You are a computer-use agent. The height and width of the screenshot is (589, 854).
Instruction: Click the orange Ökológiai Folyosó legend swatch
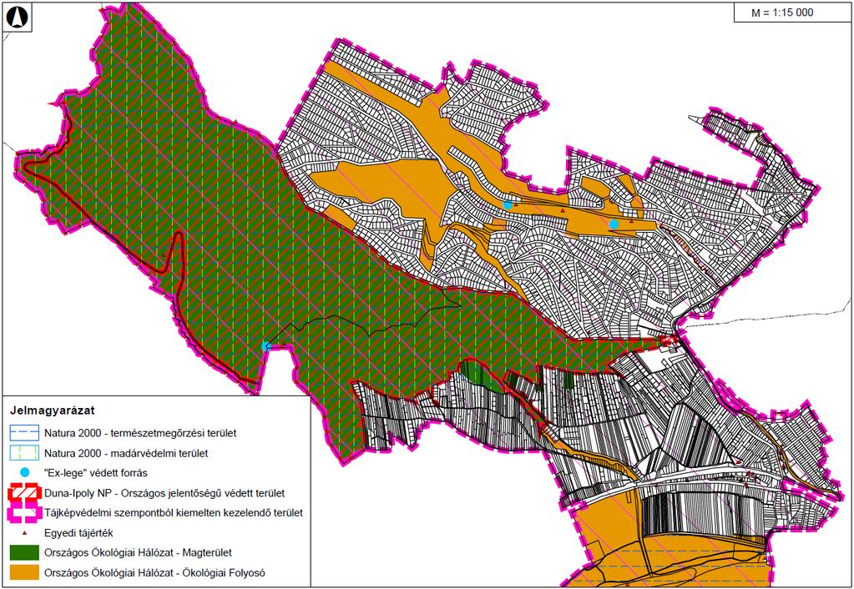click(24, 572)
